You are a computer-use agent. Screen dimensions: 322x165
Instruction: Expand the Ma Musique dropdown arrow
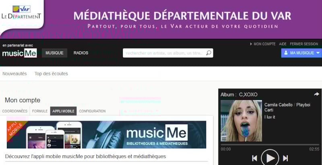point(318,53)
